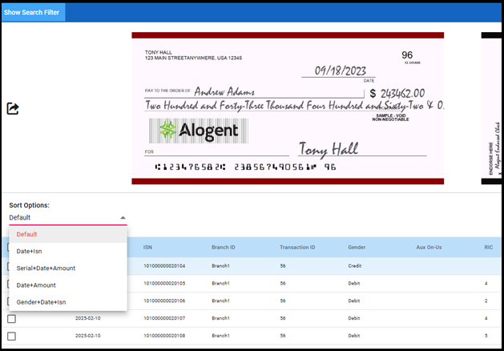Collapse the Sort Options dropdown arrow

click(x=123, y=217)
